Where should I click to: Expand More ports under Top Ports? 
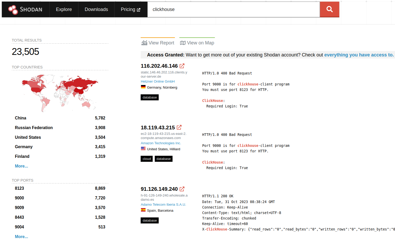[x=21, y=237]
